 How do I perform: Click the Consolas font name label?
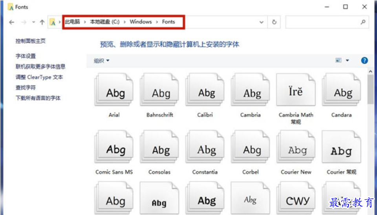[x=159, y=172]
